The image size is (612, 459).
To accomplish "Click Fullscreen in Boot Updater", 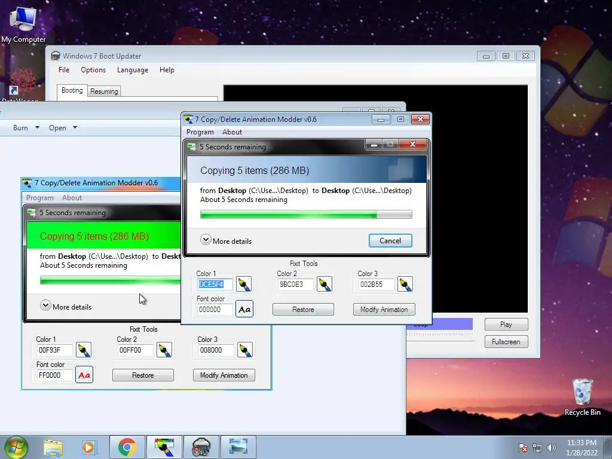I will click(506, 341).
